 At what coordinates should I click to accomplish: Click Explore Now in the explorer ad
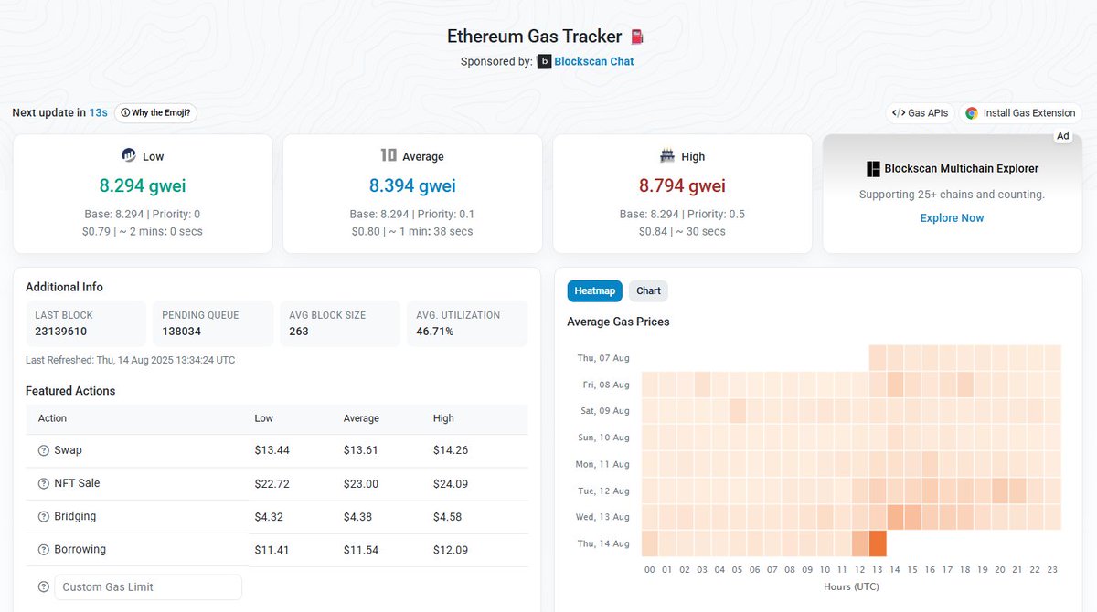952,217
